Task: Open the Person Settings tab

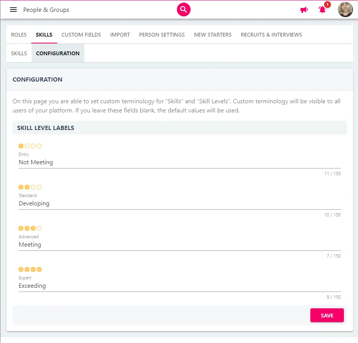Action: [162, 35]
